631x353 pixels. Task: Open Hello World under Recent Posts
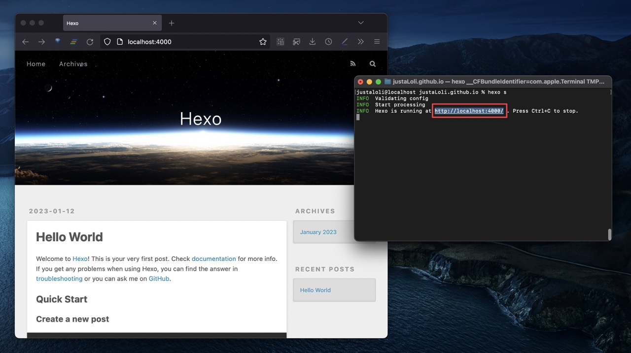[x=315, y=290]
